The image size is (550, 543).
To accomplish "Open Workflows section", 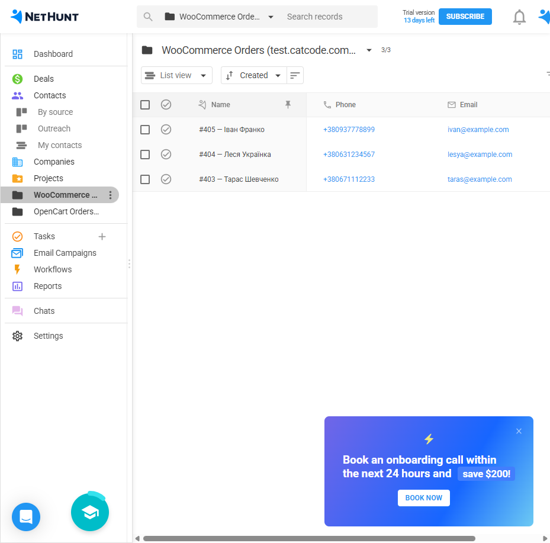I will pos(53,269).
